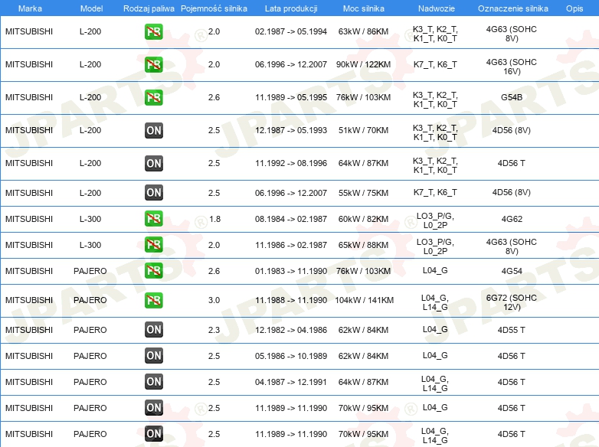Click petrol icon for L-200 G54B engine
This screenshot has width=599, height=447.
coord(153,97)
